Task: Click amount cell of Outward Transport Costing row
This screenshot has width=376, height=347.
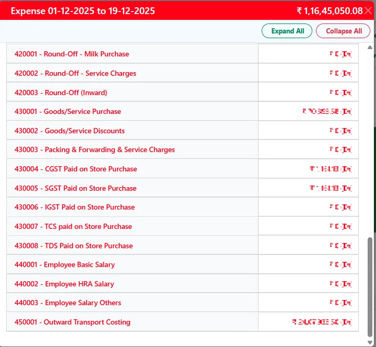Action: (309, 322)
